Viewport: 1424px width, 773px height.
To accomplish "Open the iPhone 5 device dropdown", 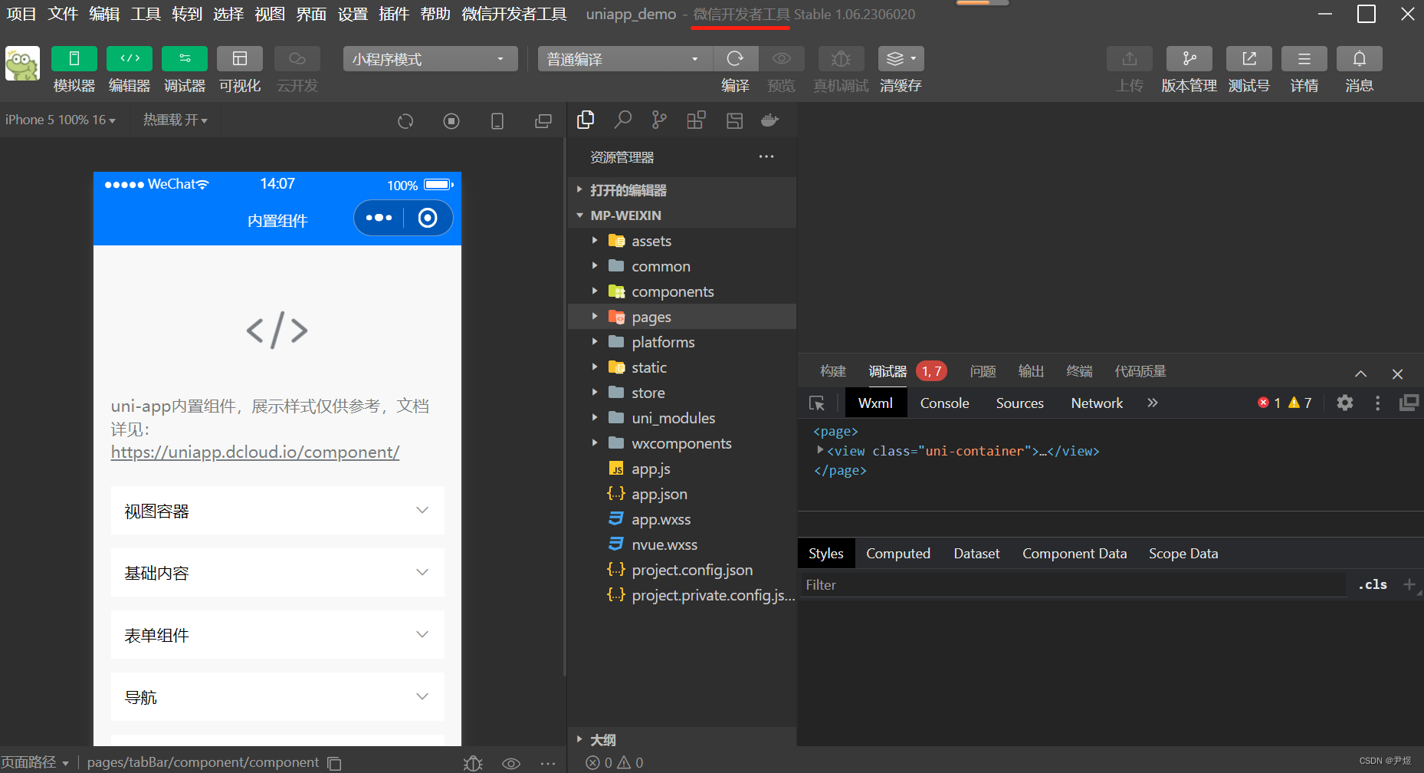I will (61, 120).
